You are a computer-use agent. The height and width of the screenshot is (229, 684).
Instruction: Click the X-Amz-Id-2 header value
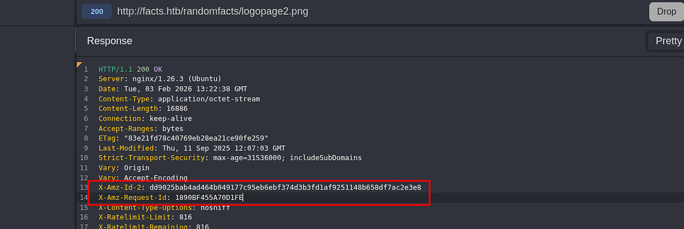[285, 187]
